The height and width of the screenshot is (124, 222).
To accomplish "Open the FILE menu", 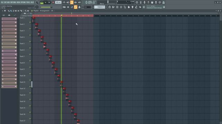I will (2, 2).
